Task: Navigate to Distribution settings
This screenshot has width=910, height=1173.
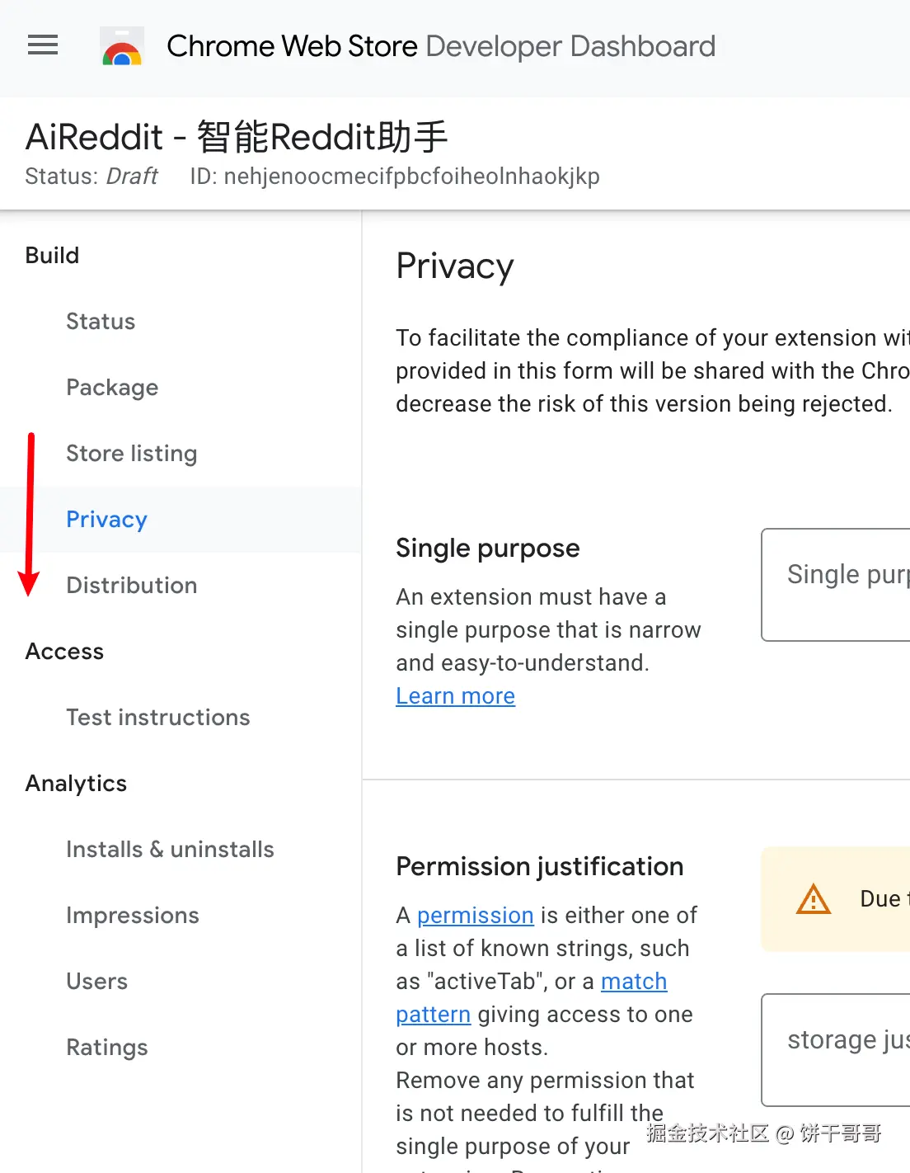Action: (x=132, y=586)
